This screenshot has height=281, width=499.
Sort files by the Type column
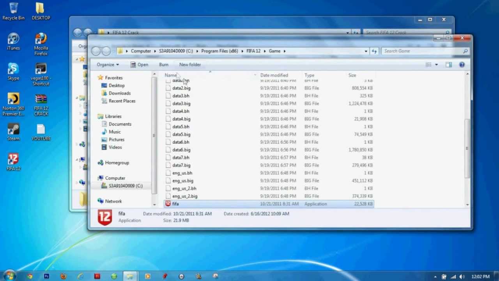(x=309, y=75)
